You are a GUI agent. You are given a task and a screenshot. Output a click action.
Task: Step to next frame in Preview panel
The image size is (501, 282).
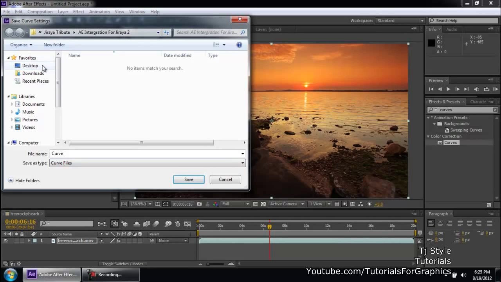(x=457, y=89)
